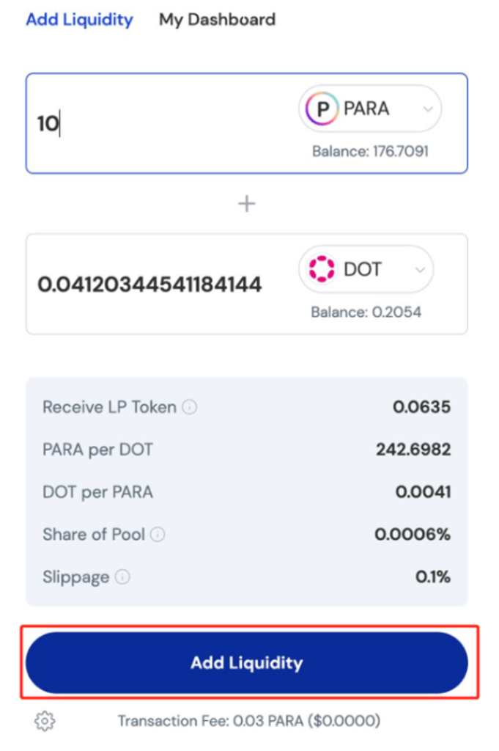Screen dimensions: 499x751
Task: Click the 0.0635 LP token amount
Action: [x=421, y=407]
